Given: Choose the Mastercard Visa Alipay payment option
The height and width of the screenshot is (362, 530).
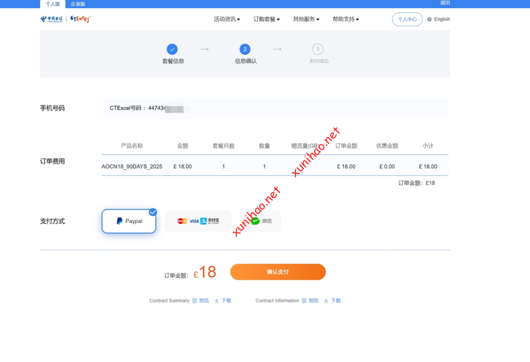Looking at the screenshot, I should click(x=198, y=221).
